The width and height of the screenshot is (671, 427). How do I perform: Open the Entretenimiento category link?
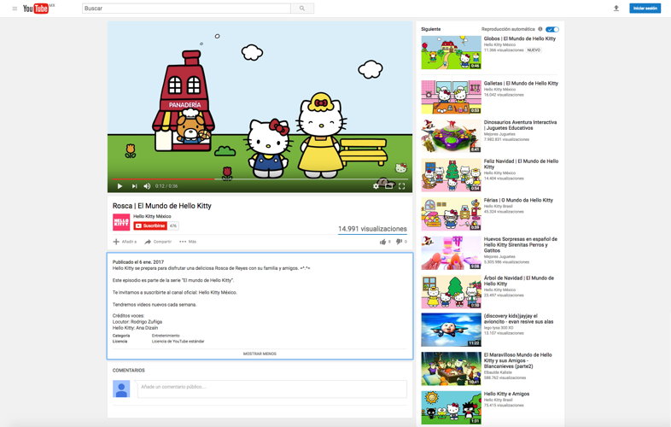166,336
